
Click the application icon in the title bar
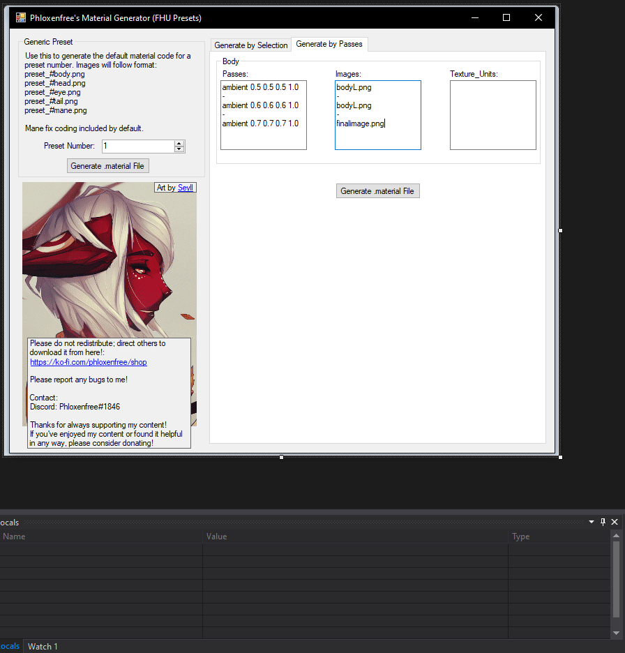tap(20, 17)
